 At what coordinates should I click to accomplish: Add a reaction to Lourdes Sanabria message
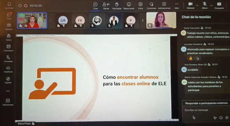[x=198, y=58]
